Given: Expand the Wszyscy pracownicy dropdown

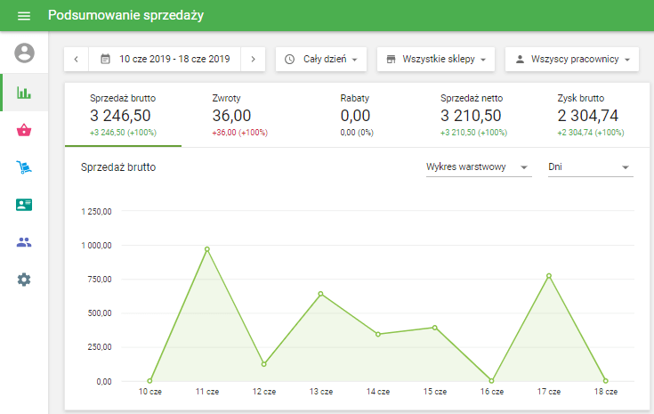Looking at the screenshot, I should point(572,59).
